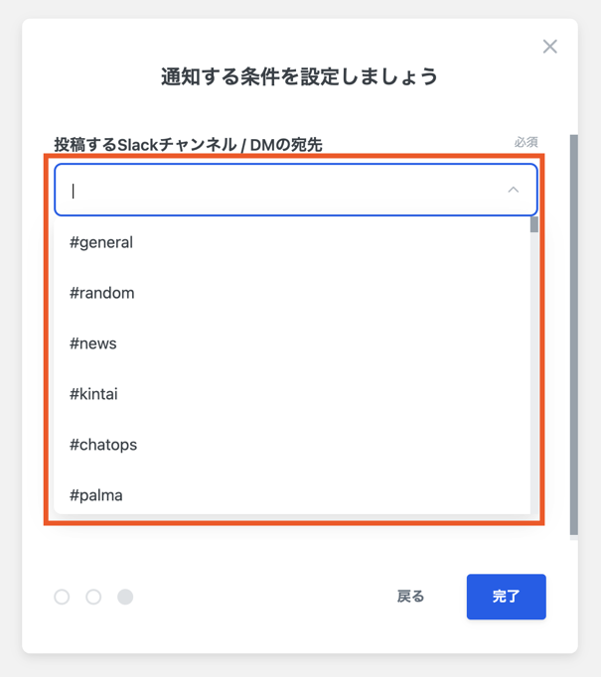Click the 必須 required label

tap(526, 142)
